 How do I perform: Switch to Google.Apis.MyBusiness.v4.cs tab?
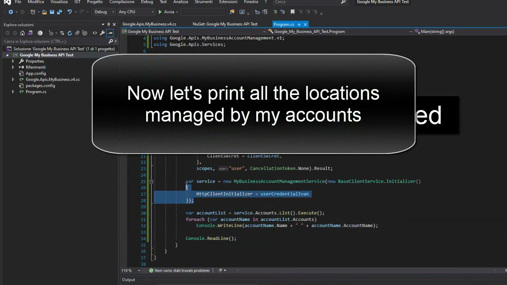click(149, 24)
